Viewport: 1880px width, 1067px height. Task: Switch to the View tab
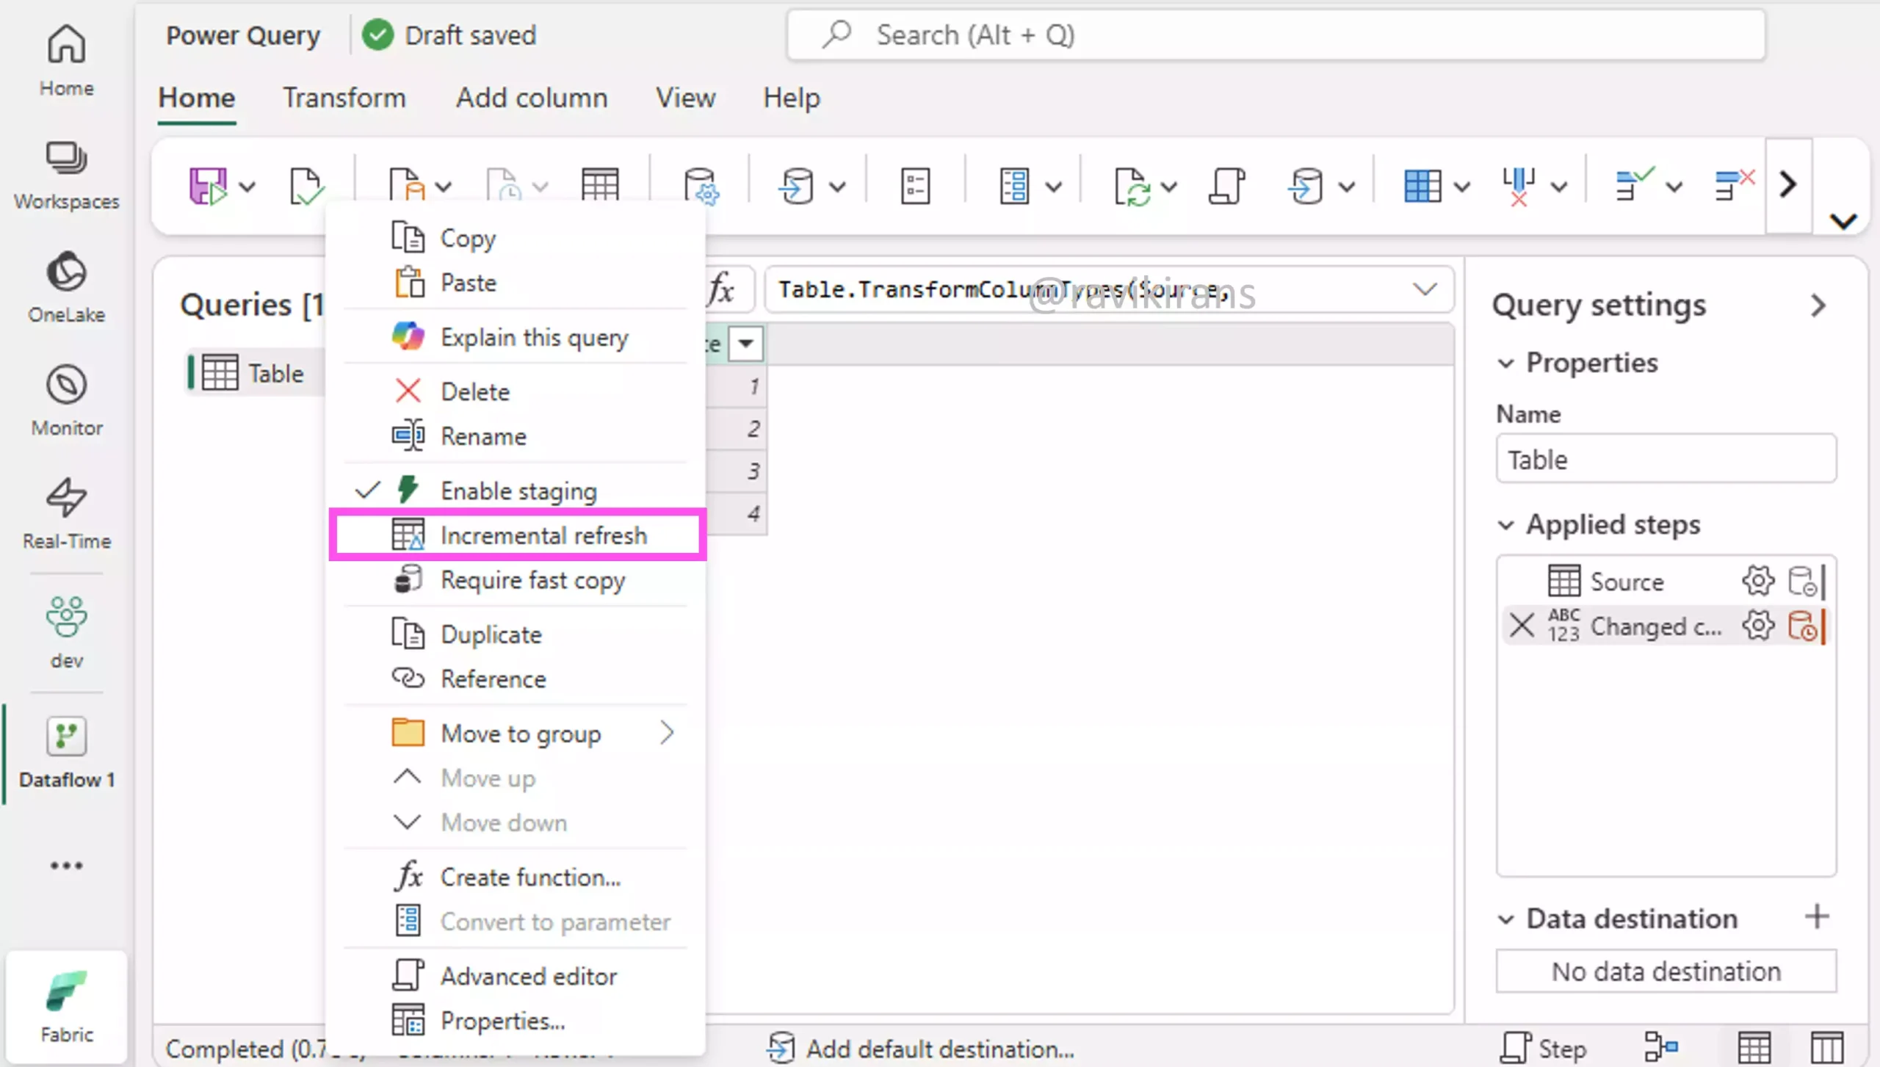[685, 98]
